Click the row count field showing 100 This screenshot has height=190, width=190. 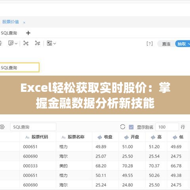(x=167, y=127)
